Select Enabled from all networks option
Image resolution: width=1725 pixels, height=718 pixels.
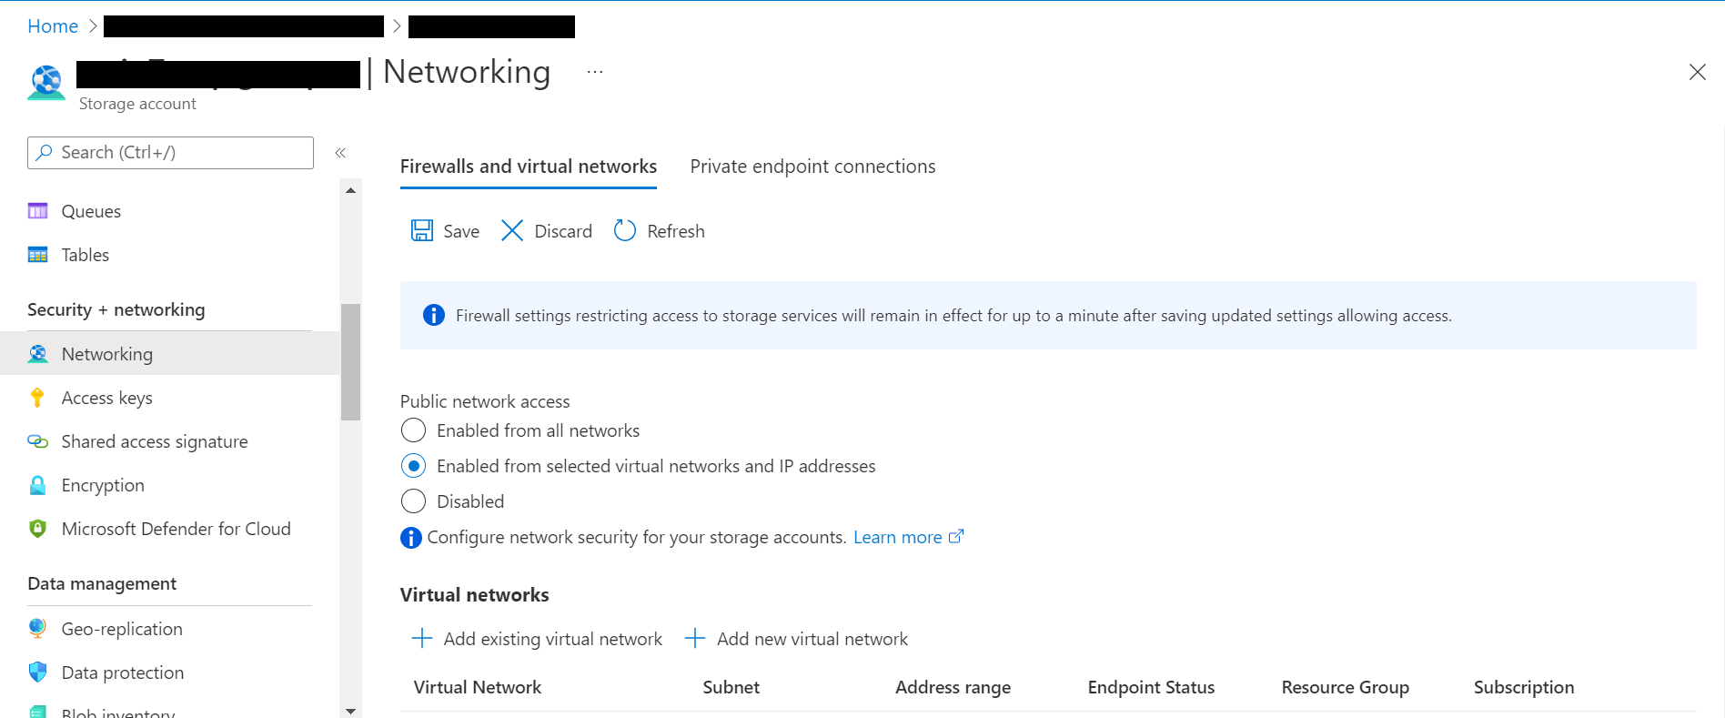413,430
